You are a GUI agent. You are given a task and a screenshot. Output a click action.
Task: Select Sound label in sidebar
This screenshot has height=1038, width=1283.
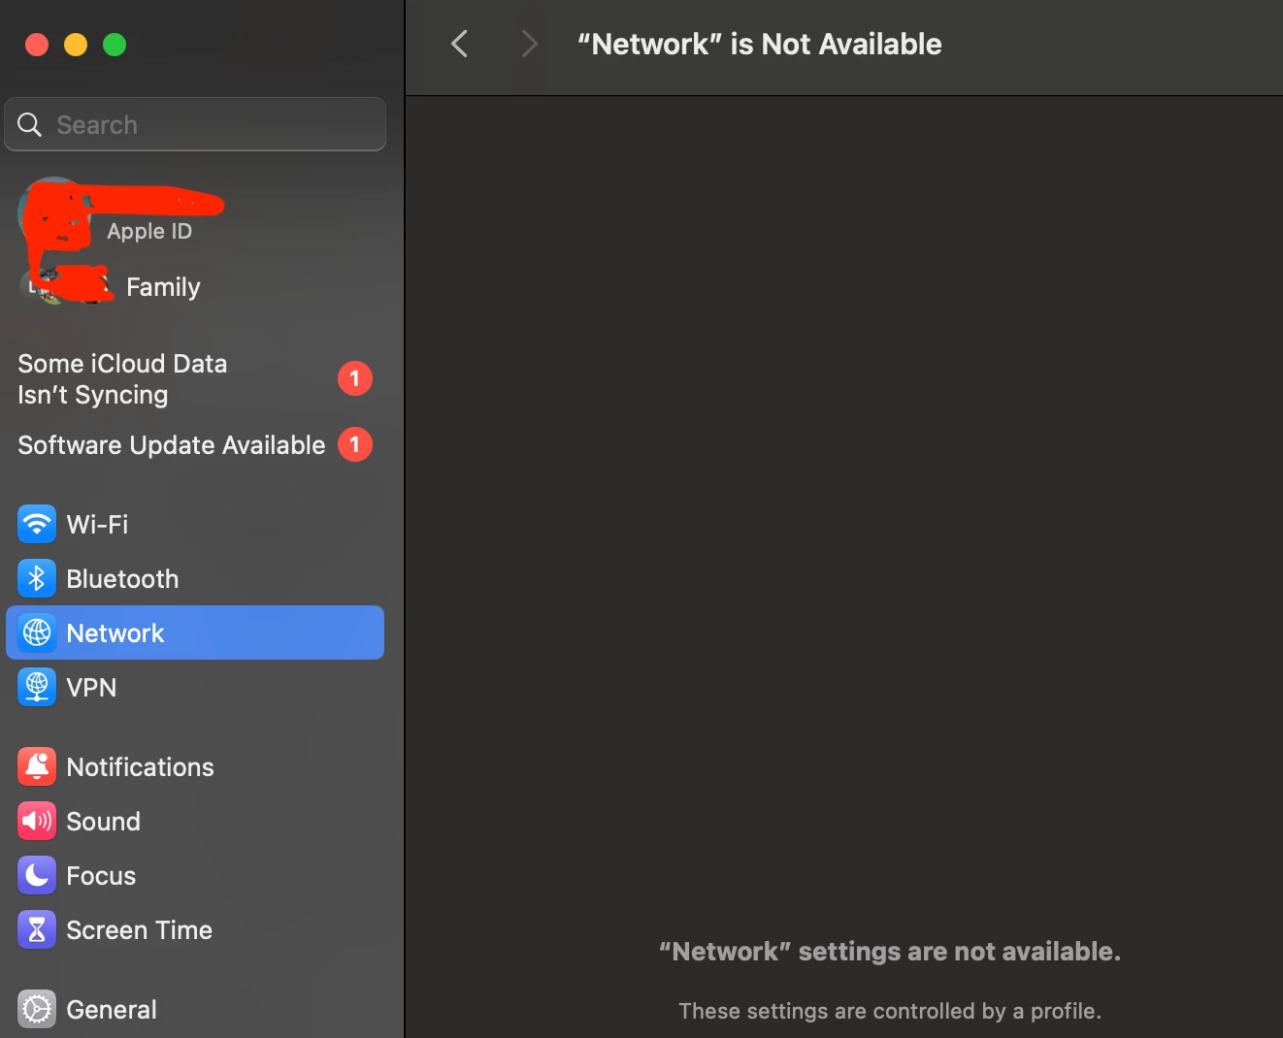pos(103,822)
